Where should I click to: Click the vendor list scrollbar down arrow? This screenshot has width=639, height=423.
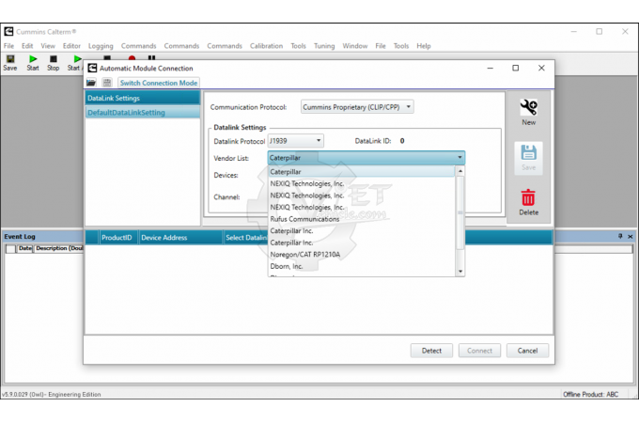click(x=460, y=272)
